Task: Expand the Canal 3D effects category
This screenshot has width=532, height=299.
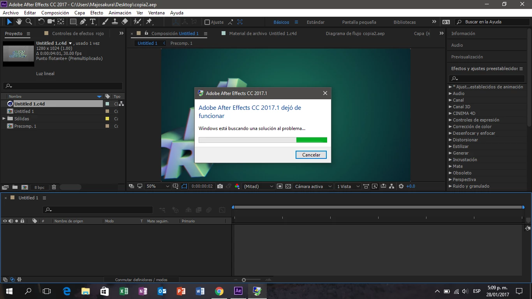Action: tap(450, 107)
